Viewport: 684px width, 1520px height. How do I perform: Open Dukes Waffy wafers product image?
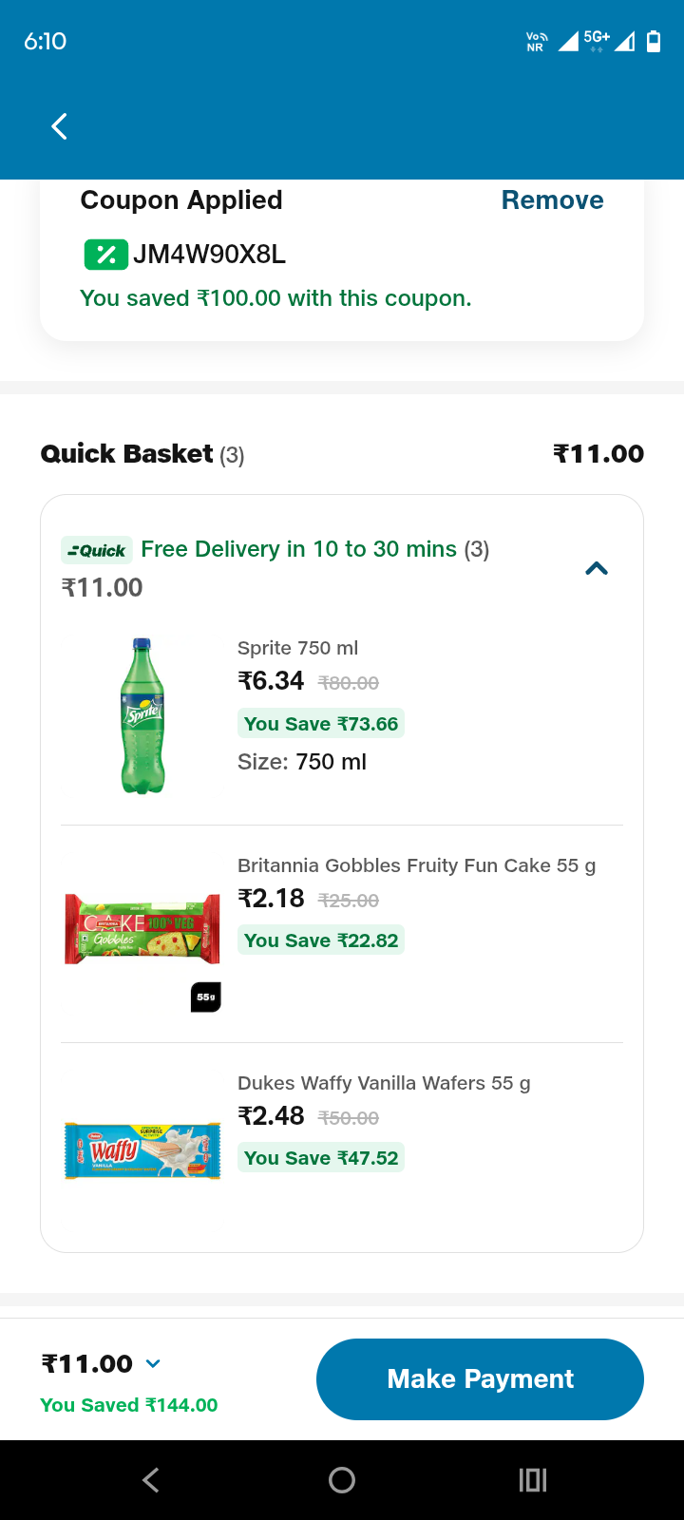pos(142,1150)
